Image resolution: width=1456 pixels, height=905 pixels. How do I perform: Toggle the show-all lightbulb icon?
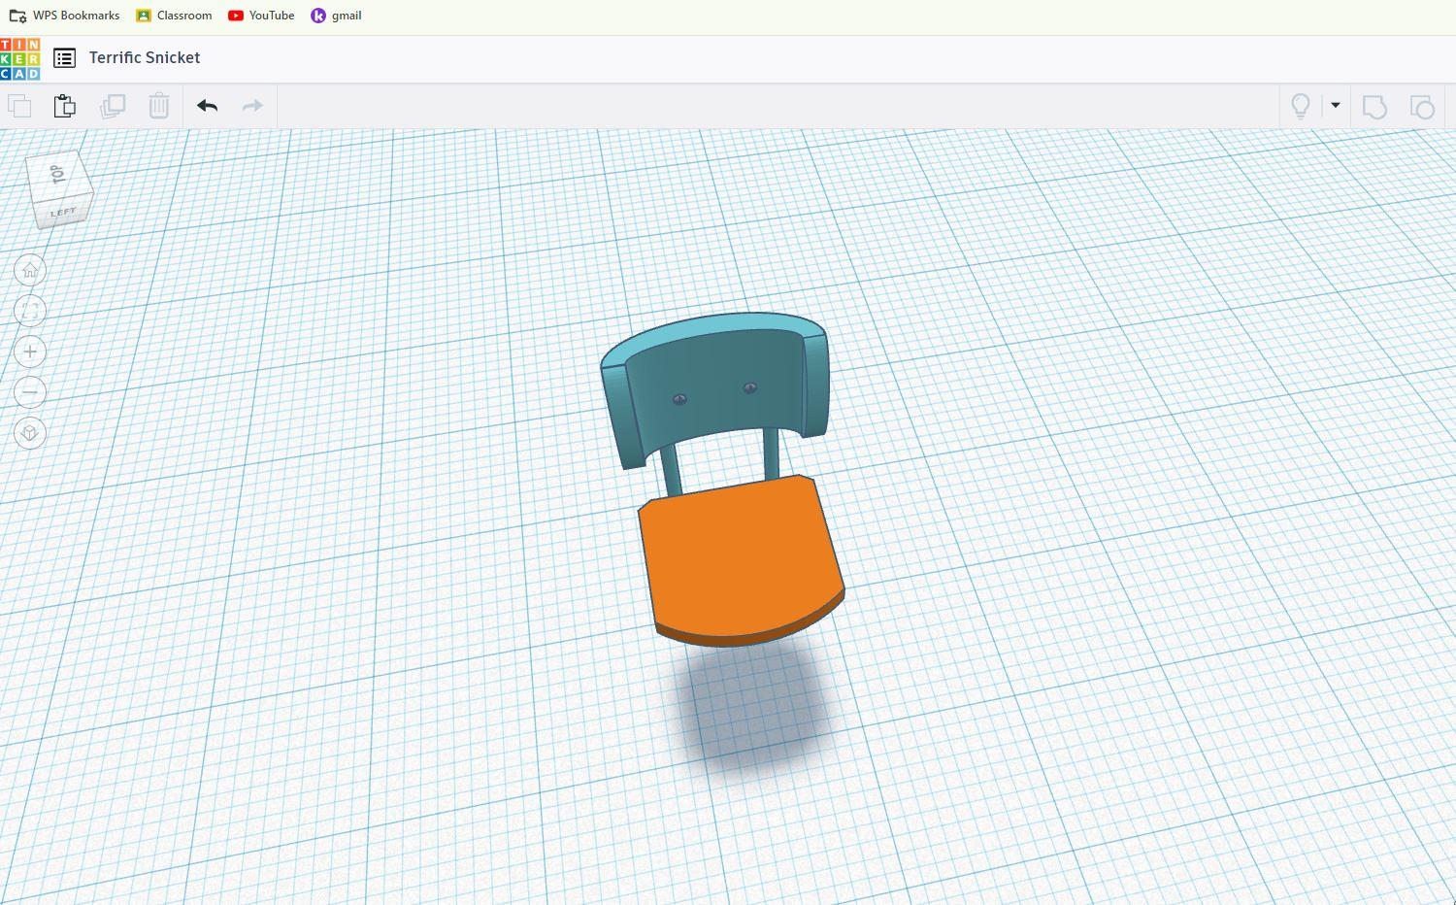pos(1301,106)
